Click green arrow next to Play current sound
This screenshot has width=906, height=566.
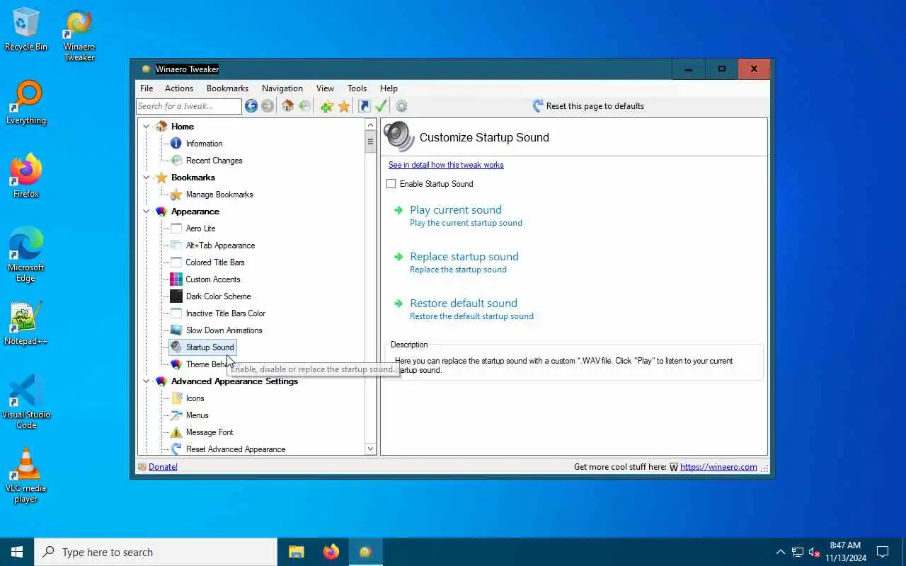(x=398, y=210)
